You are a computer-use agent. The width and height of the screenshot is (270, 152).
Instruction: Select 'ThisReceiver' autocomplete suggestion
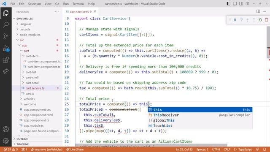coord(200,115)
